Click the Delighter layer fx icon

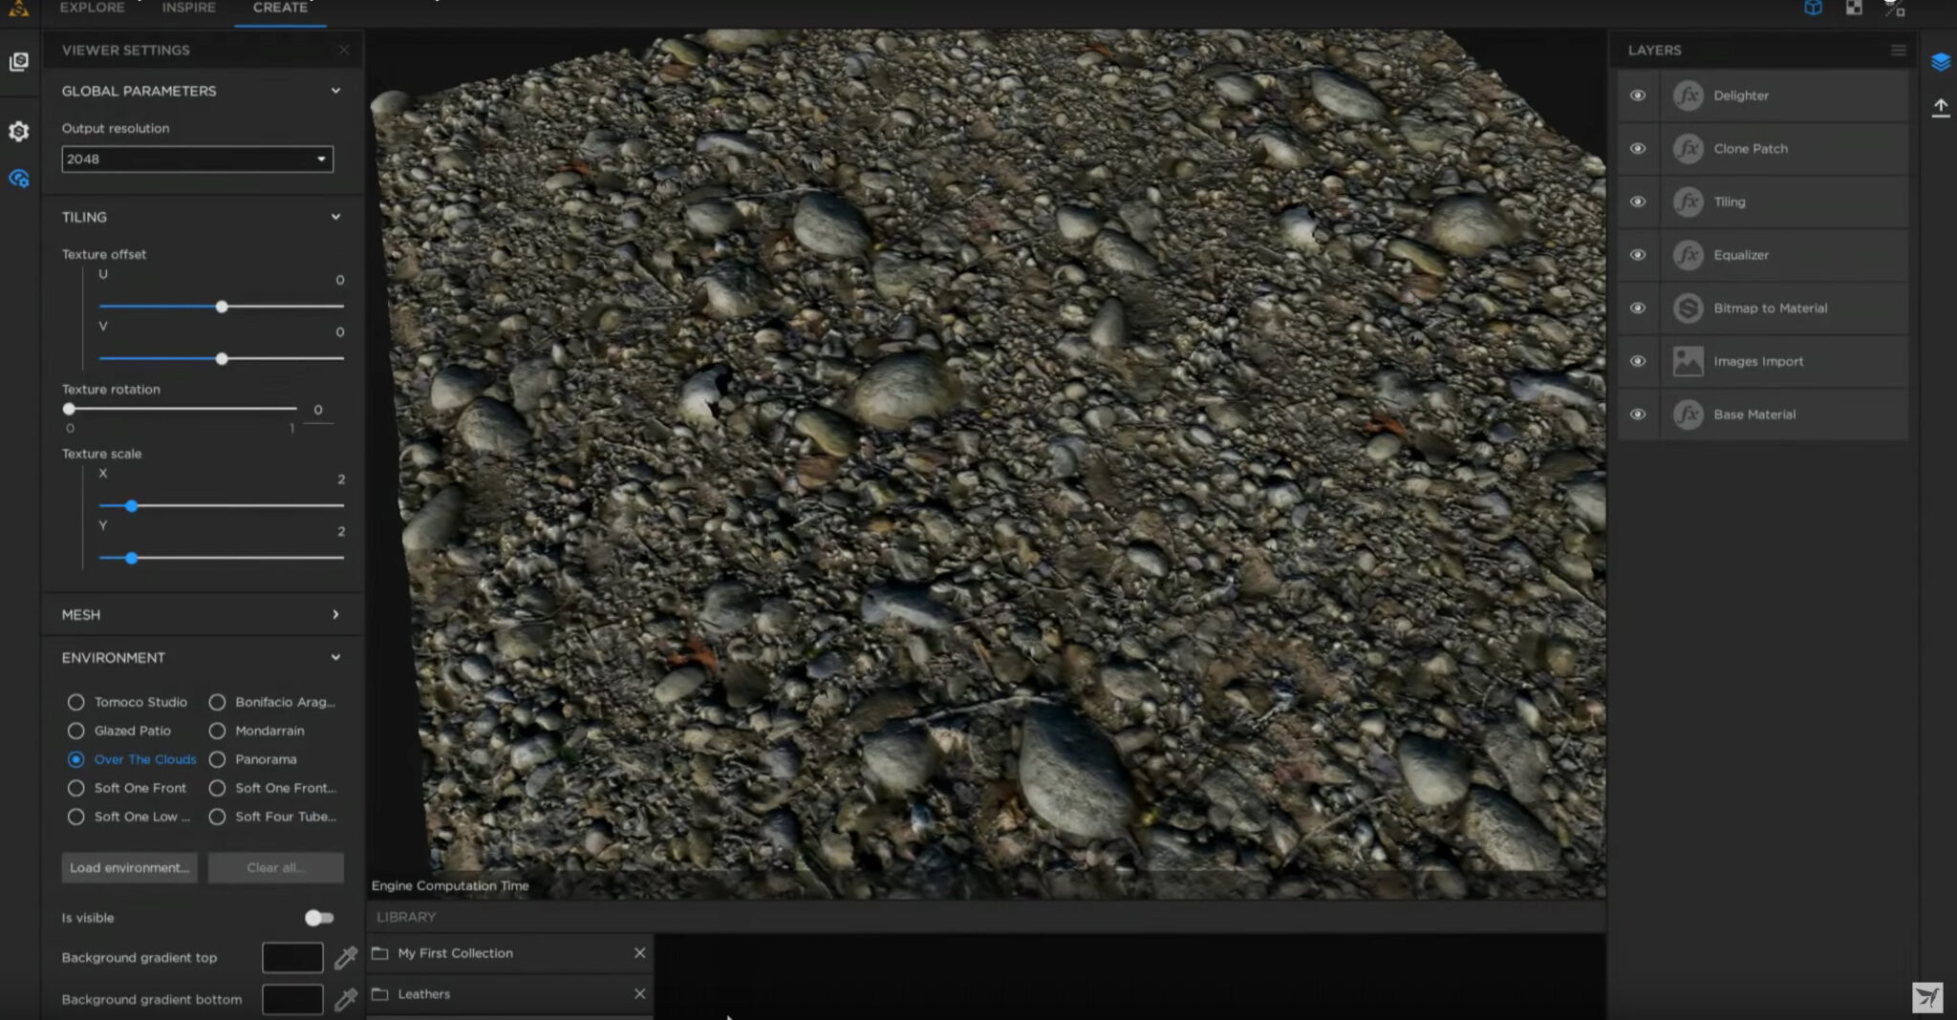click(x=1688, y=96)
